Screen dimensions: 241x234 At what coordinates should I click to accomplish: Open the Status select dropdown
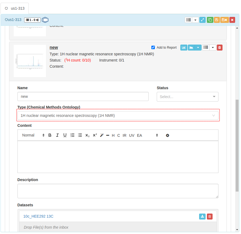187,97
